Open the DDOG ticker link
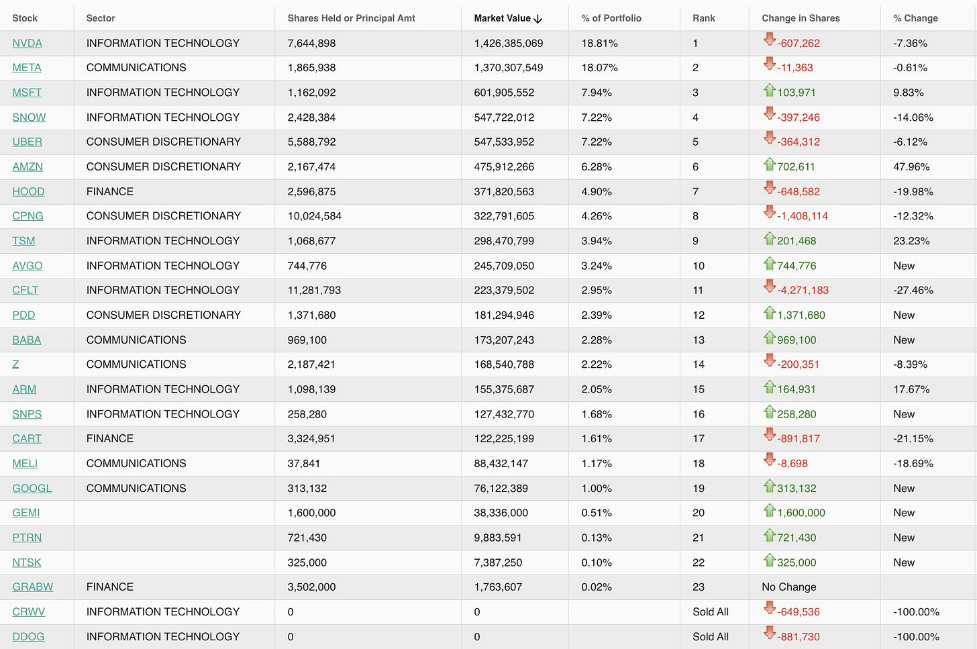977x649 pixels. click(28, 636)
